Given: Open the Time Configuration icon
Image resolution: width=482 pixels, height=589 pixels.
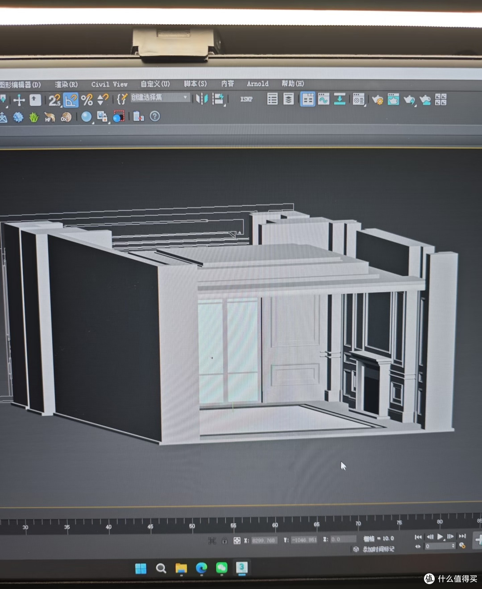Looking at the screenshot, I should point(462,545).
